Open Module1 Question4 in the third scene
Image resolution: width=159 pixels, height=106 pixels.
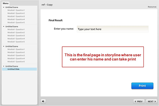point(16,58)
